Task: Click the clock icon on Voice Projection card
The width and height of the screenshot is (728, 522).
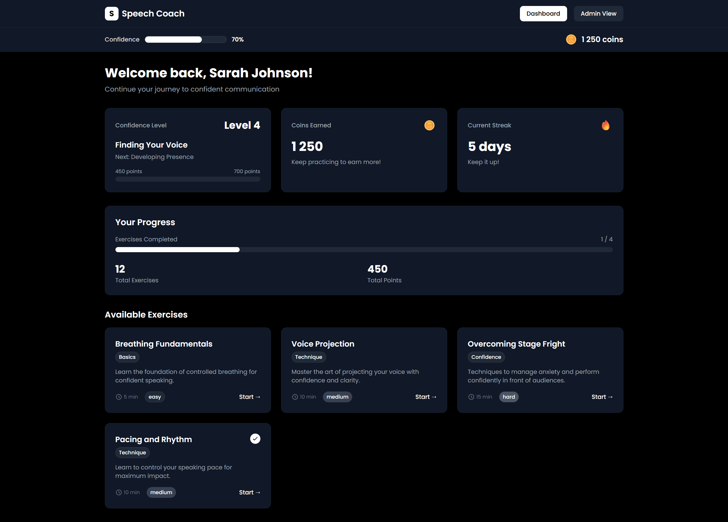Action: (x=295, y=397)
